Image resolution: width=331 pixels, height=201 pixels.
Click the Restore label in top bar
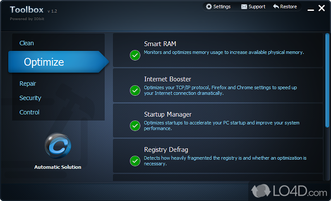(288, 7)
